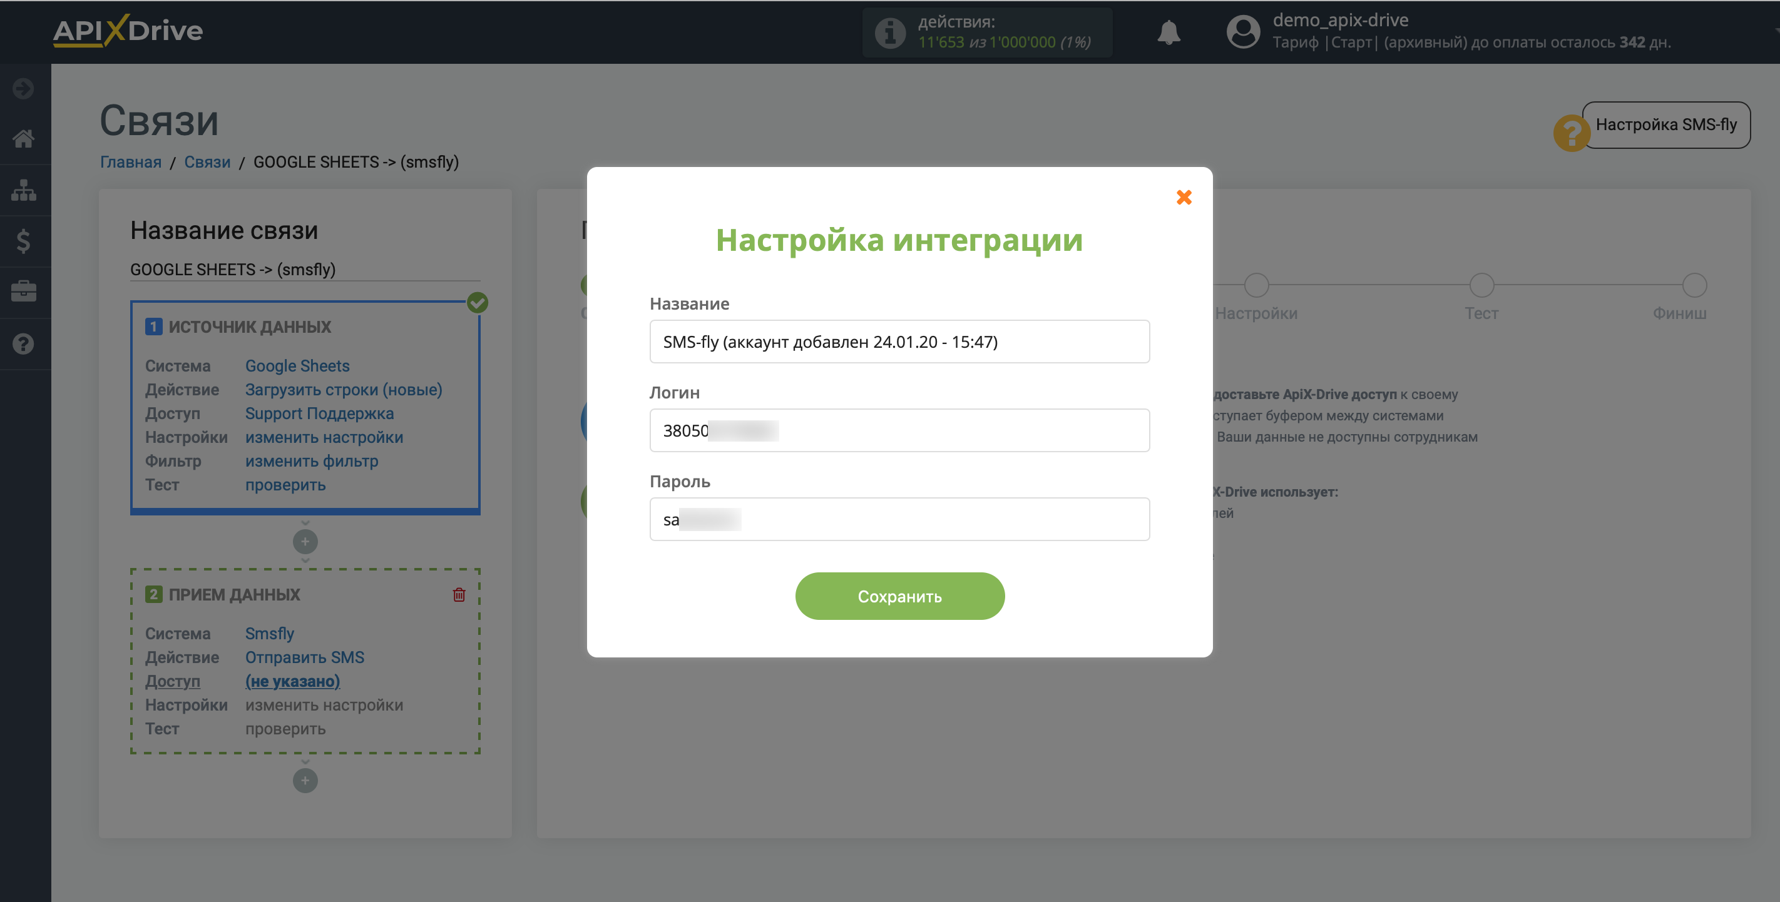Open the billing dollar sidebar icon
Viewport: 1780px width, 902px height.
pyautogui.click(x=24, y=241)
